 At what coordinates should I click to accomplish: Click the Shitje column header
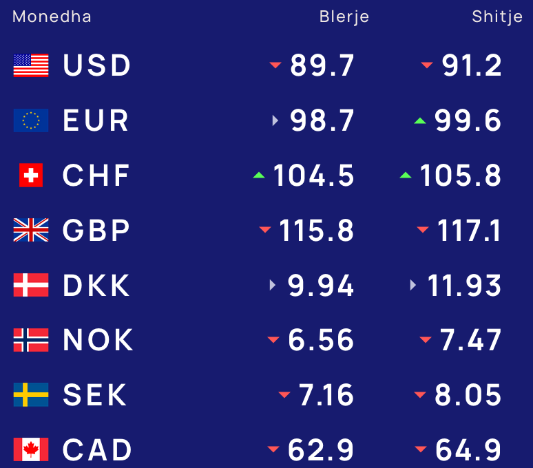497,17
